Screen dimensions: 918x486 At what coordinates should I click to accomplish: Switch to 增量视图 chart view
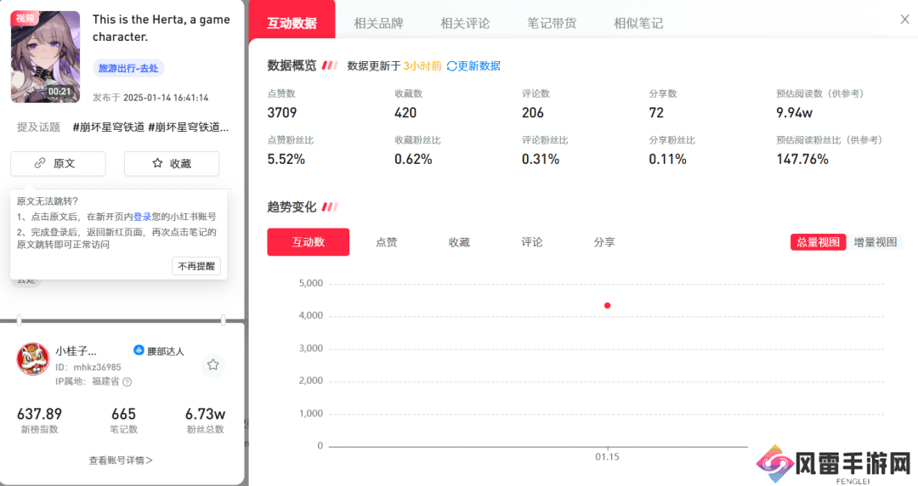[875, 242]
